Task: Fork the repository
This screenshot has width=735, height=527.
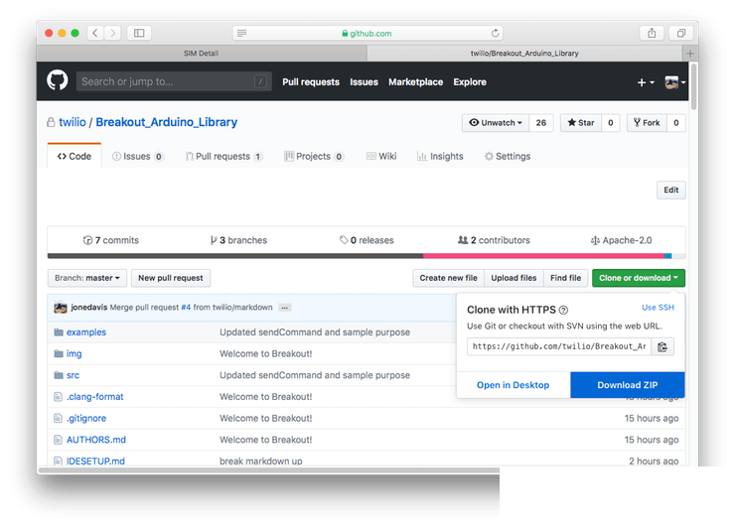Action: pos(647,123)
